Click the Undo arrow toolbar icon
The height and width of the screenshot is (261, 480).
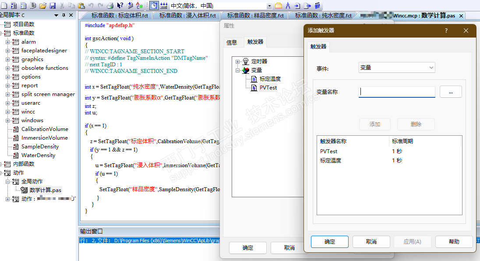tap(91, 6)
